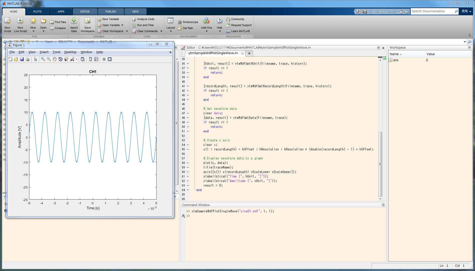Toggle the Edit Plot arrow tool

click(x=36, y=59)
